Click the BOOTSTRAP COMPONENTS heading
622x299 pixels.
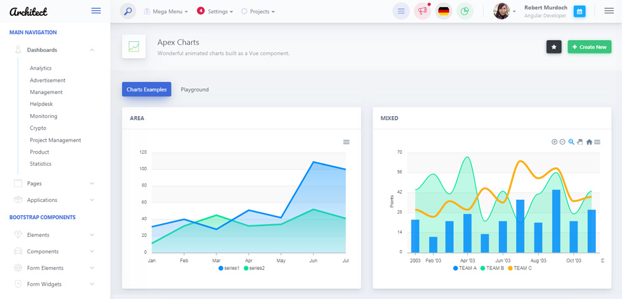coord(43,217)
